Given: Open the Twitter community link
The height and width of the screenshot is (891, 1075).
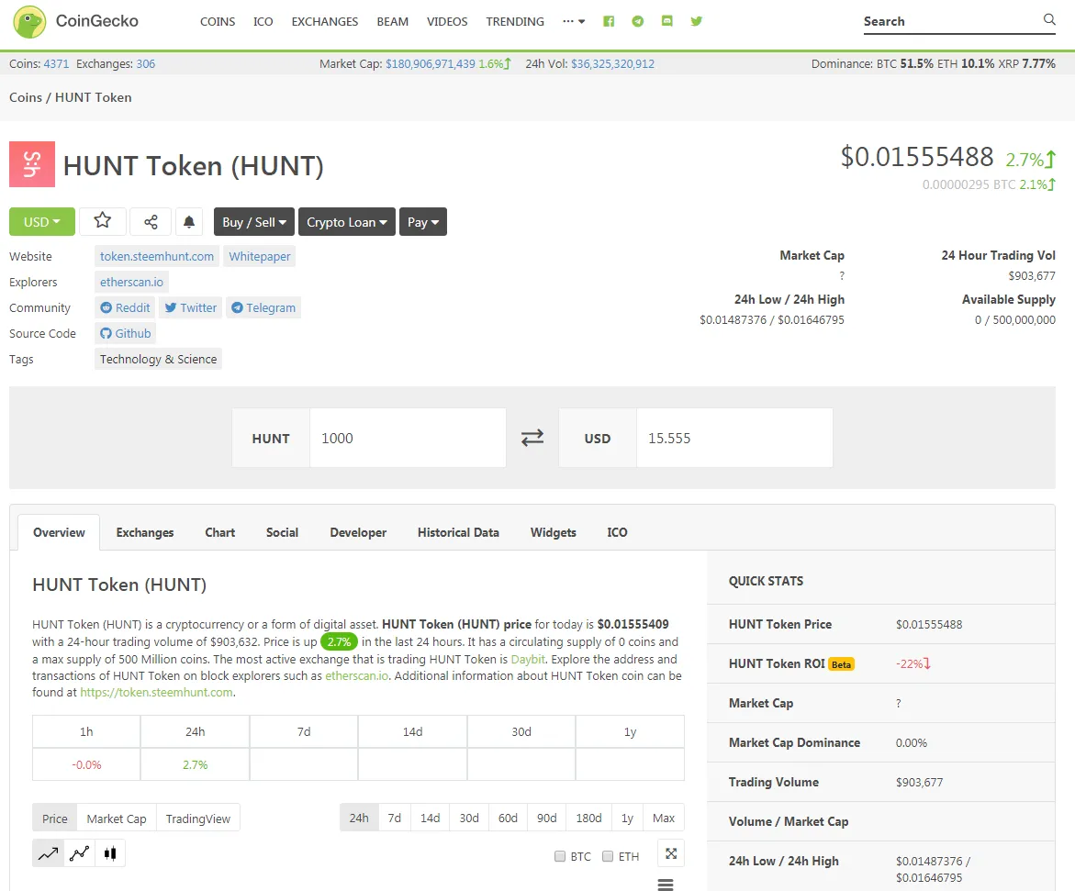Looking at the screenshot, I should [x=191, y=307].
